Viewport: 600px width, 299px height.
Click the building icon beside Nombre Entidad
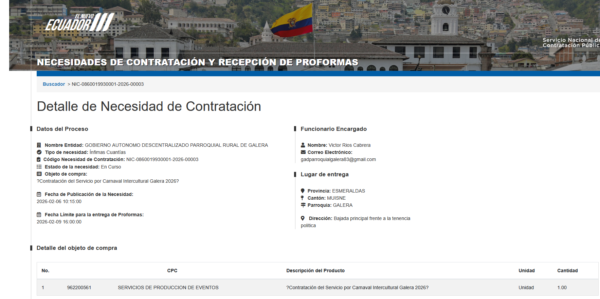click(x=39, y=145)
